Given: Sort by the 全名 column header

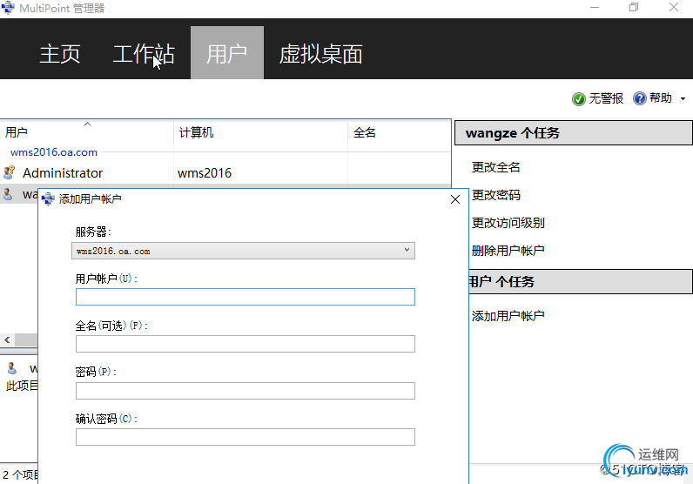Looking at the screenshot, I should click(x=400, y=132).
